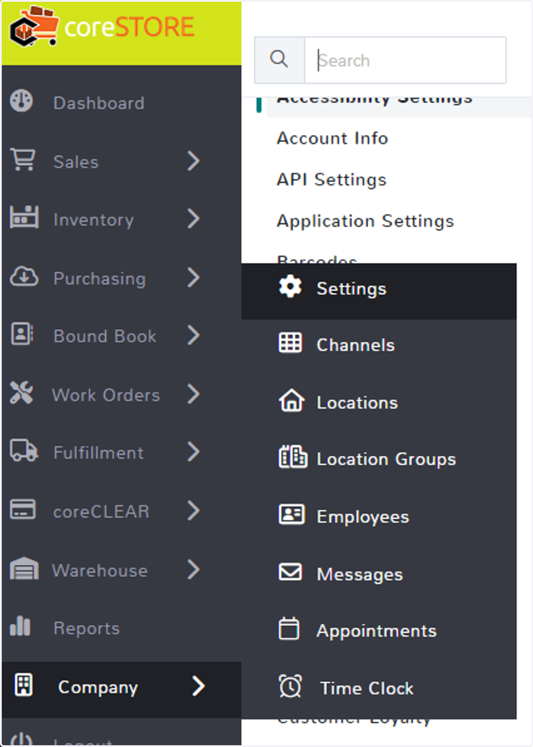Image resolution: width=533 pixels, height=747 pixels.
Task: Click the coreCLEAR credit card icon
Action: click(23, 509)
